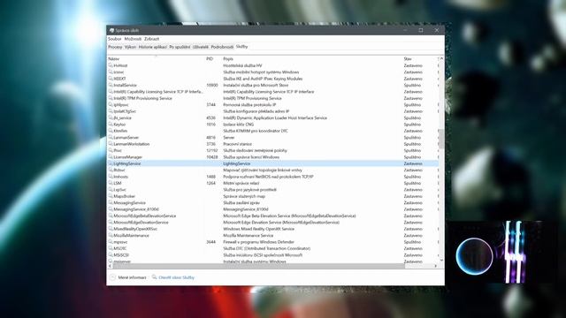Maximize the Správce úloh window

coord(421,30)
